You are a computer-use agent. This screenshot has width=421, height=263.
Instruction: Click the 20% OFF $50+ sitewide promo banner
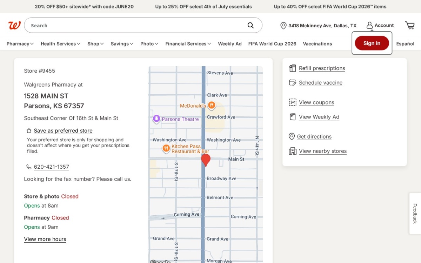pyautogui.click(x=84, y=7)
